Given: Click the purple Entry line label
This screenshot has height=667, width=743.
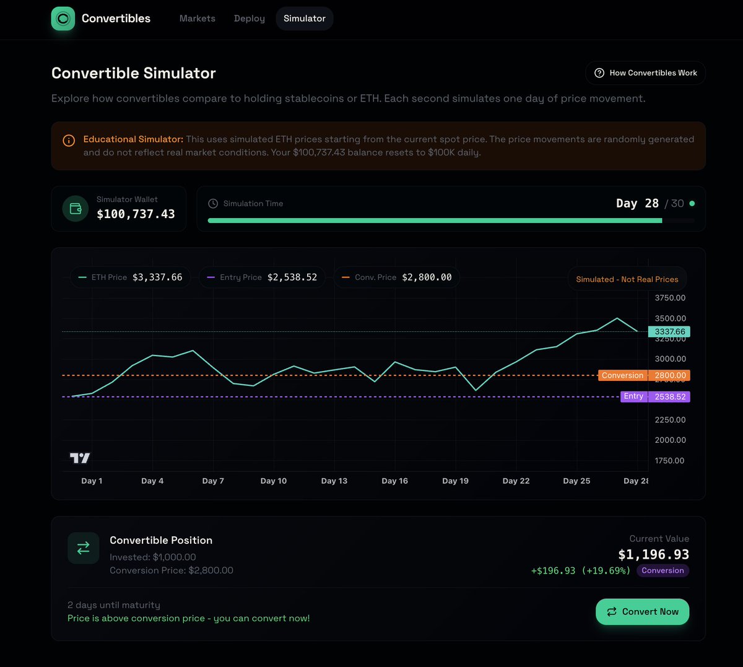Looking at the screenshot, I should click(633, 396).
